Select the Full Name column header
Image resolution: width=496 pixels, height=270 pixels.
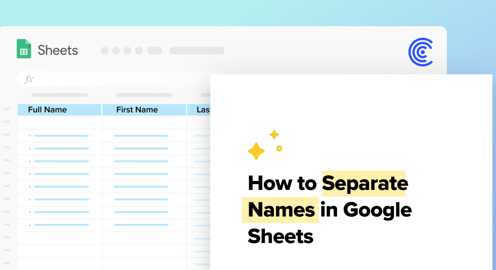pos(59,110)
